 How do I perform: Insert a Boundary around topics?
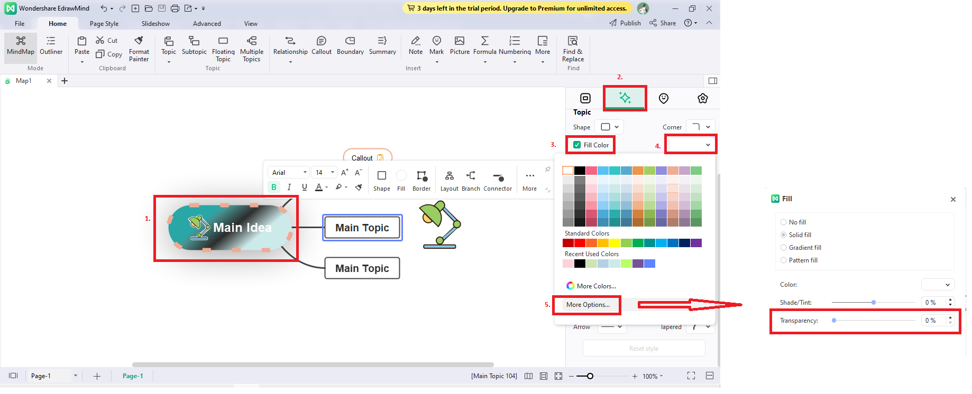coord(350,45)
